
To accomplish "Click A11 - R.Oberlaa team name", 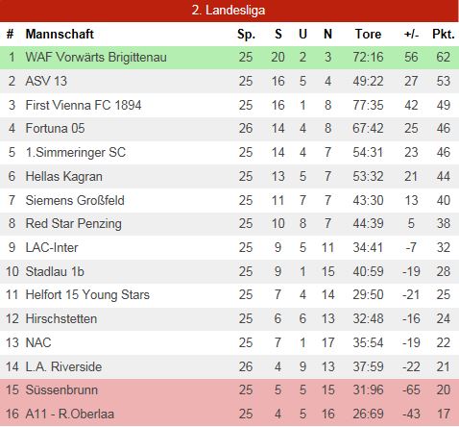I will click(x=69, y=414).
